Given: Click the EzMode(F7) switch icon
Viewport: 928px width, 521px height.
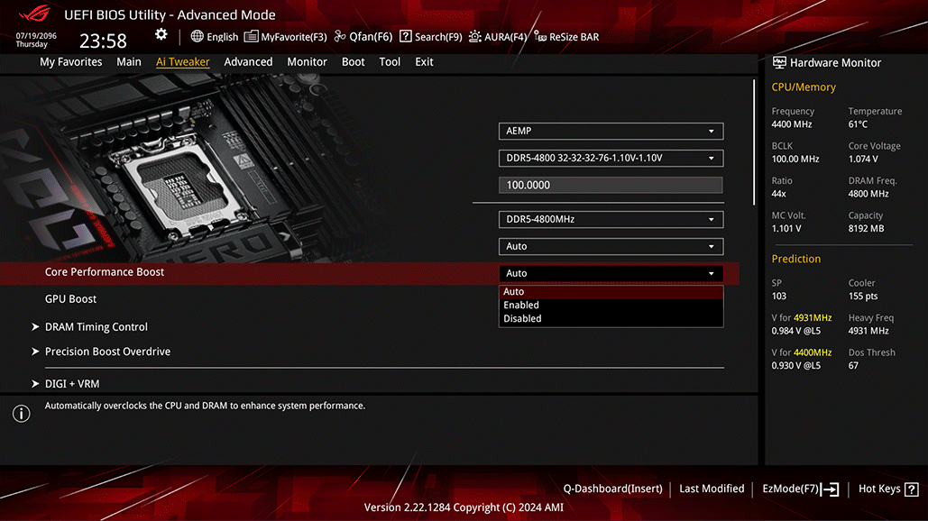Looking at the screenshot, I should pyautogui.click(x=830, y=489).
